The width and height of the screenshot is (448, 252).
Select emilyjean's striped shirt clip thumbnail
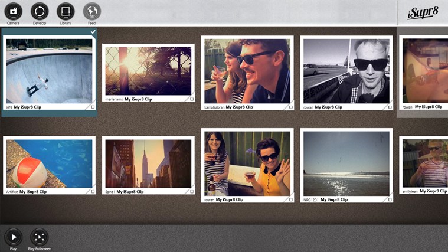(425, 163)
